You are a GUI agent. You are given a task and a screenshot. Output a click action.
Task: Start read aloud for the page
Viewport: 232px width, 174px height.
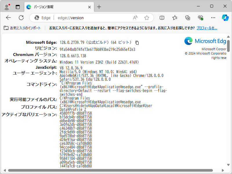(x=135, y=18)
